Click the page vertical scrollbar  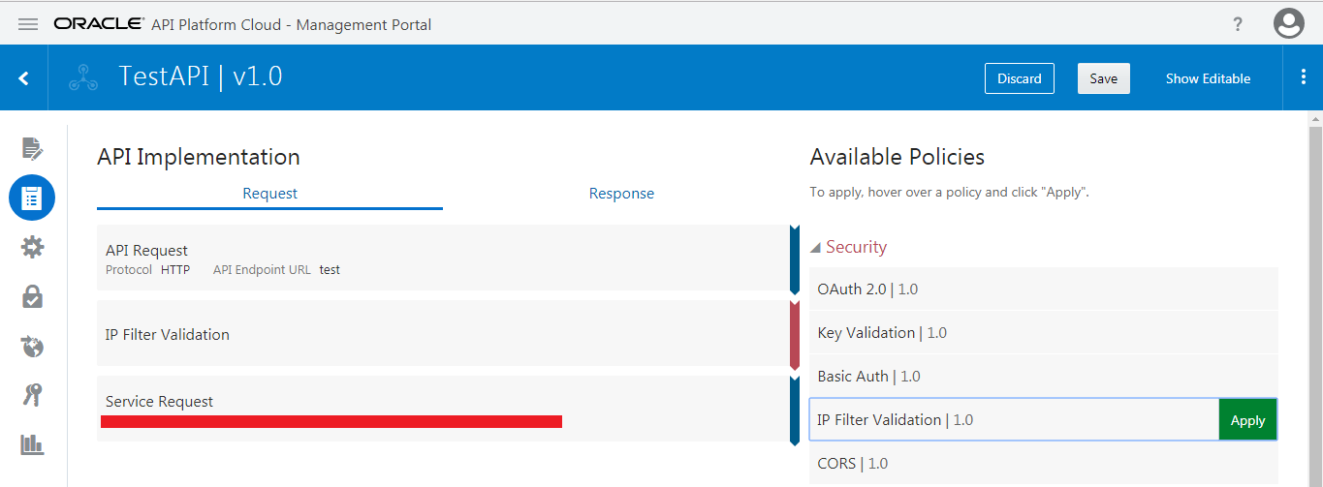1315,305
